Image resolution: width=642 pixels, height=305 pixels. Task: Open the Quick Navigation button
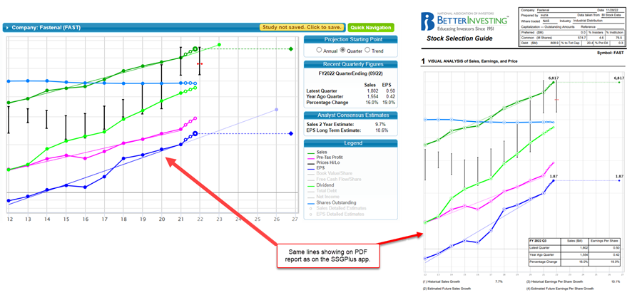click(371, 27)
